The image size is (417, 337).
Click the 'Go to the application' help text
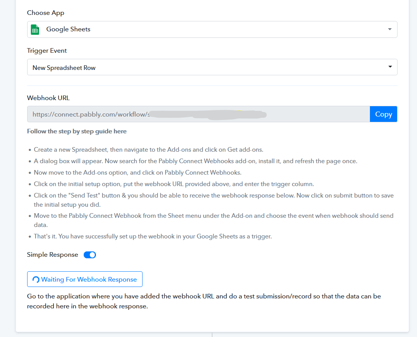[204, 301]
